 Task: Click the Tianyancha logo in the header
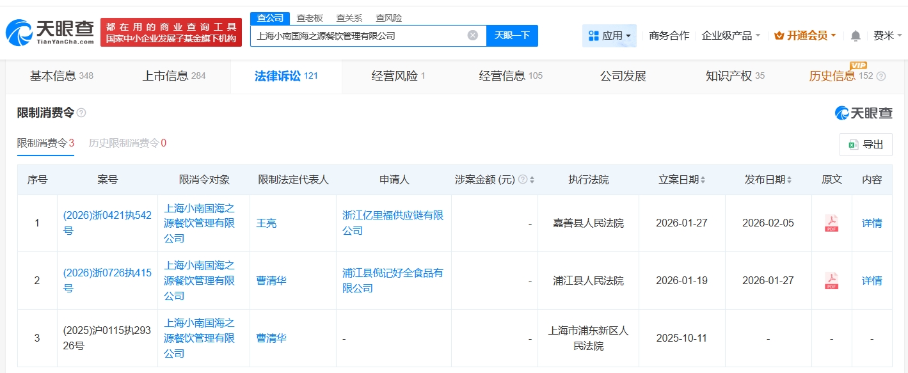[50, 32]
